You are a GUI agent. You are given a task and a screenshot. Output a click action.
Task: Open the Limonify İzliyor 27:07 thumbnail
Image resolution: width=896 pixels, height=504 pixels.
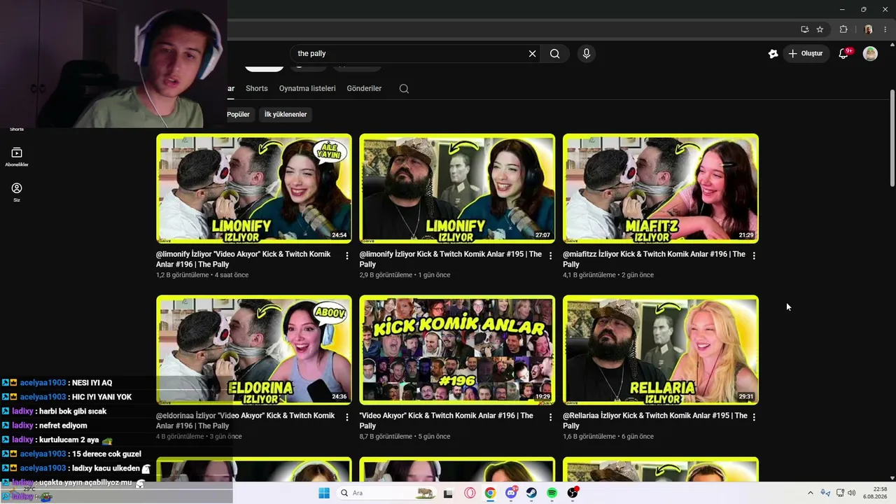tap(457, 188)
